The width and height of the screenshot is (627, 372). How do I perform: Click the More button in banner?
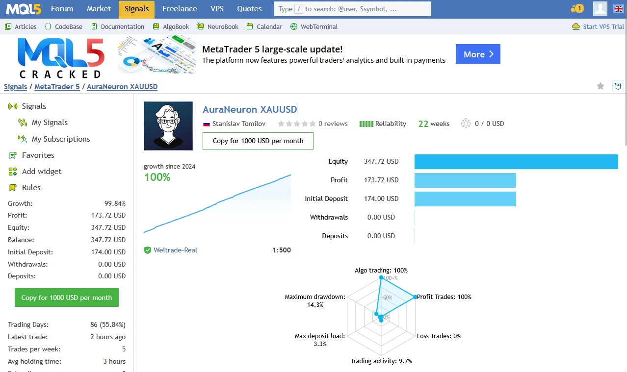click(x=478, y=54)
